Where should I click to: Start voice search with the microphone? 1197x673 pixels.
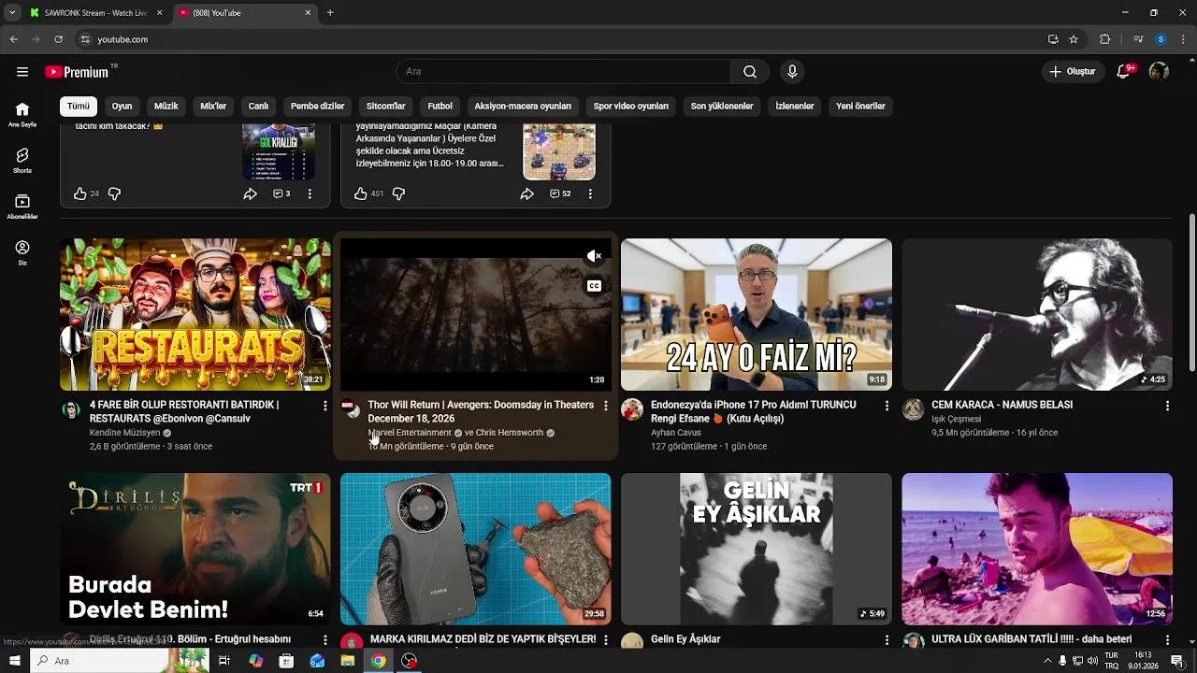(792, 72)
